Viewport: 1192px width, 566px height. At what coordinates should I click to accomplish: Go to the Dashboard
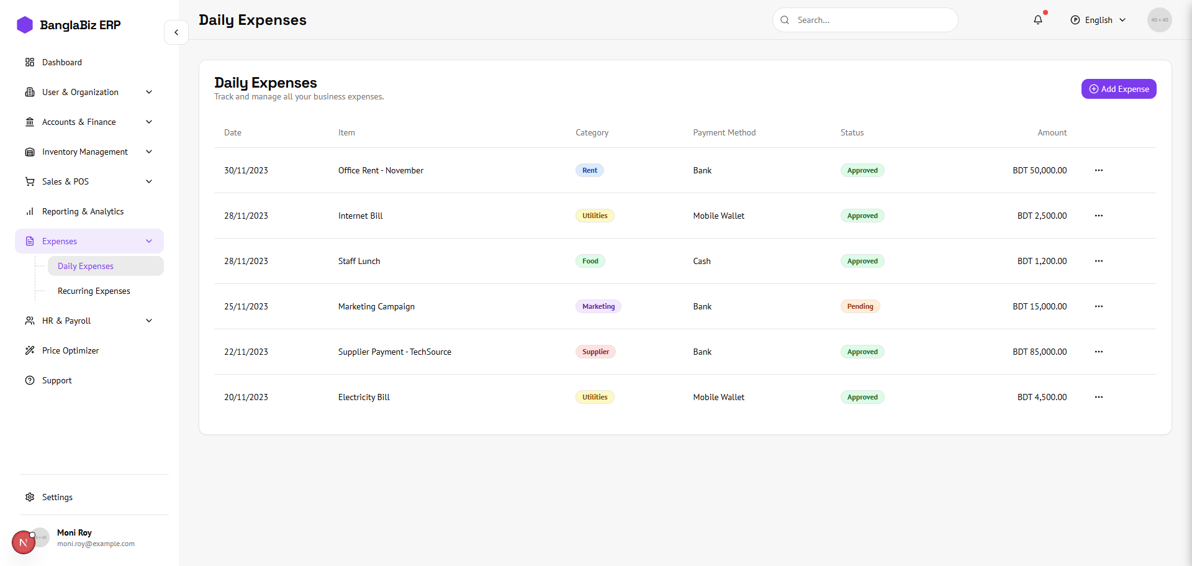(x=62, y=62)
